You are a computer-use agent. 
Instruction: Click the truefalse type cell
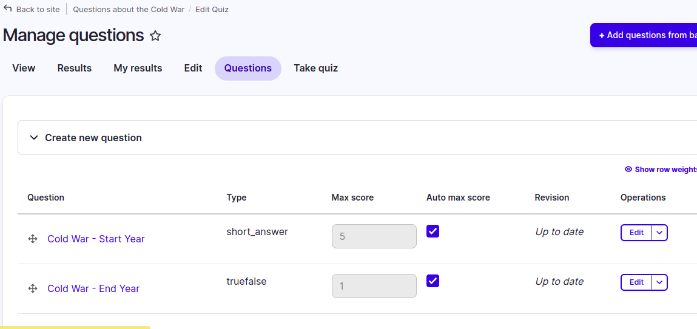247,281
